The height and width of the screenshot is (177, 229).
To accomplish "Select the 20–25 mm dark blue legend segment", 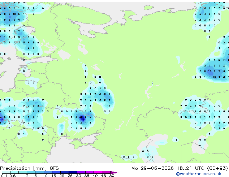I will (x=65, y=172).
